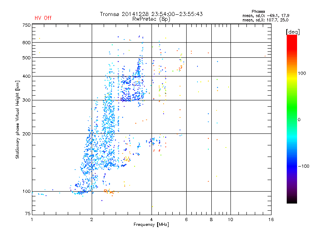Screen dimensions: 319x239
Task: Click the colorbar tick label '-100'
Action: coord(304,166)
